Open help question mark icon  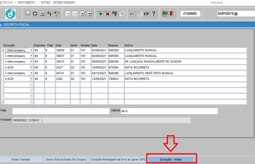point(154,14)
